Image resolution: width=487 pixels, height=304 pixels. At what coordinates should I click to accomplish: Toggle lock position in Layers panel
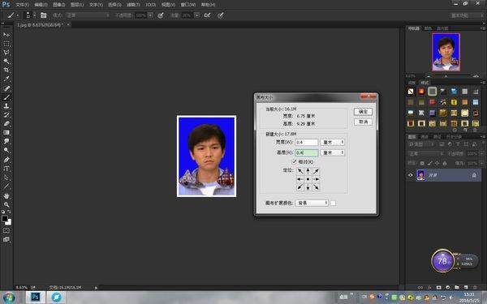click(437, 163)
